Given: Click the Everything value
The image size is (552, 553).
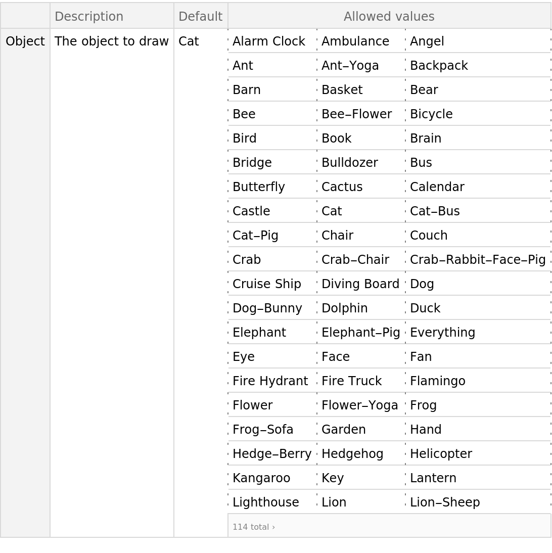Looking at the screenshot, I should [x=442, y=332].
